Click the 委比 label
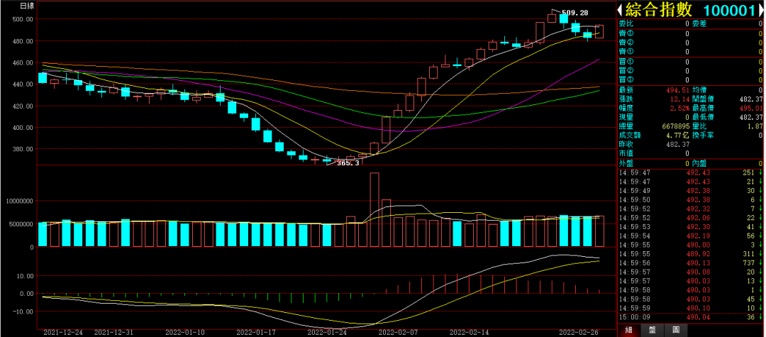The height and width of the screenshot is (337, 766). pos(626,23)
